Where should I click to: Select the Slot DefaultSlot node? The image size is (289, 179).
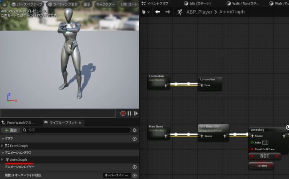coord(213,133)
